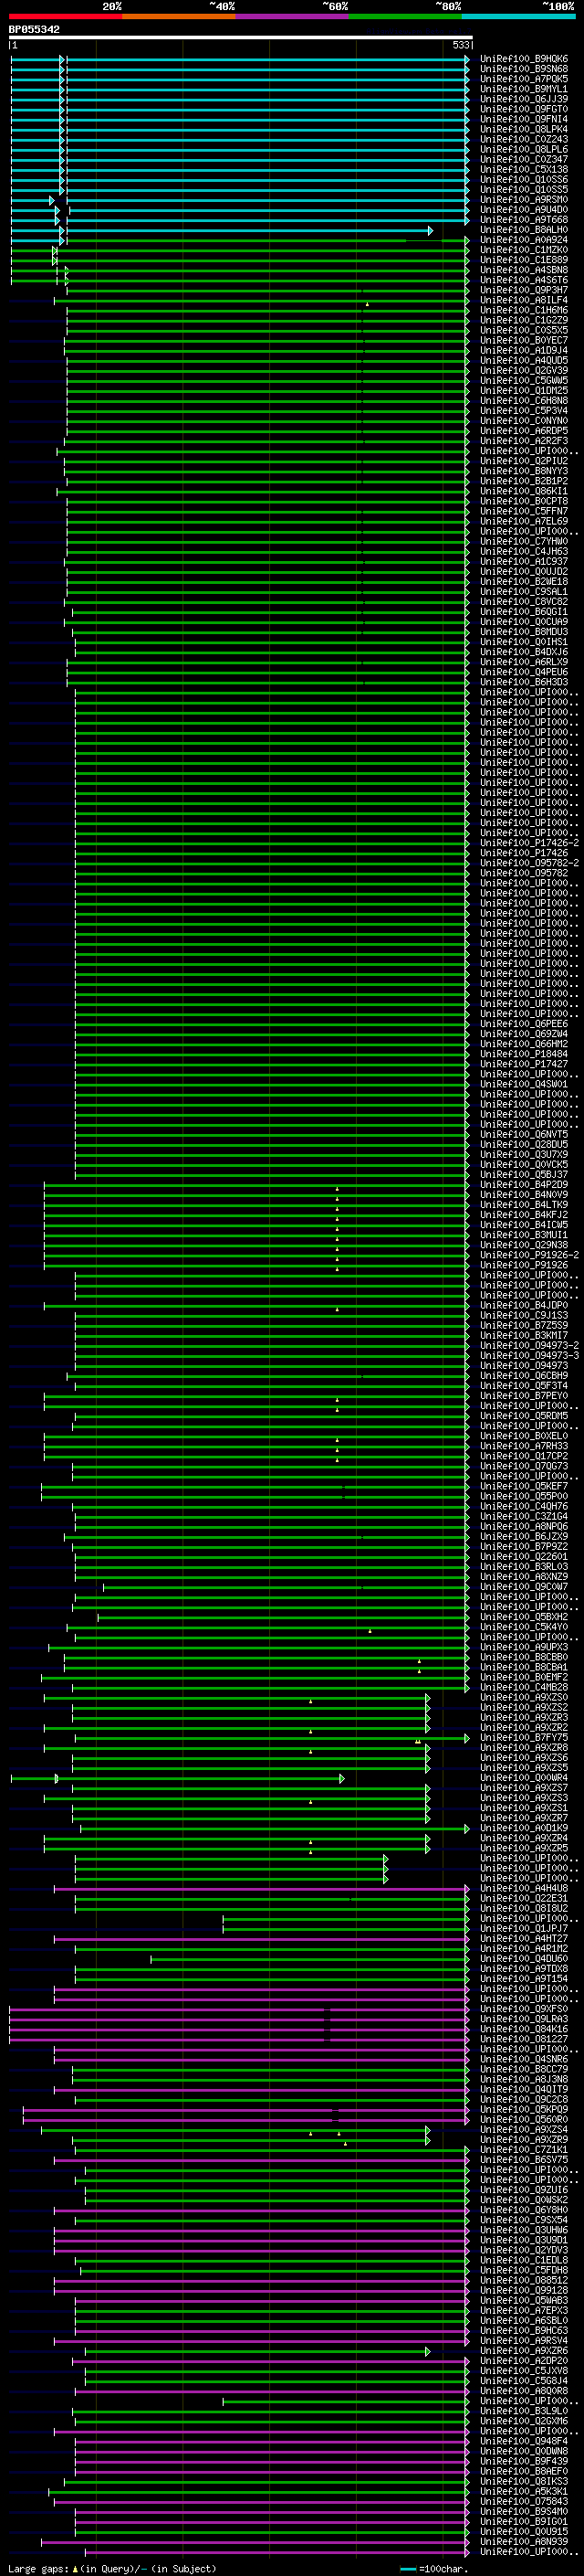584x2576 pixels.
Task: Click the UniRef100_A7RH33 label
Action: (524, 1446)
